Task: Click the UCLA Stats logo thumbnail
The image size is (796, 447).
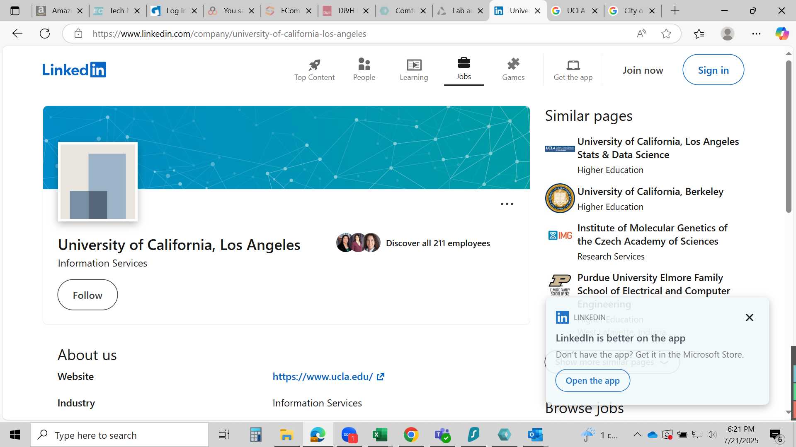Action: pos(560,149)
